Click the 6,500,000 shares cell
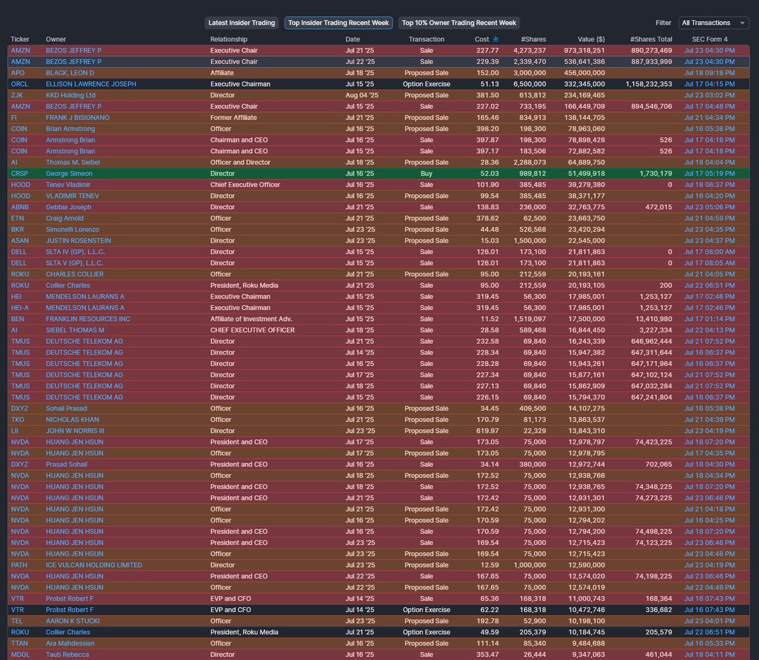This screenshot has height=660, width=759. point(530,84)
